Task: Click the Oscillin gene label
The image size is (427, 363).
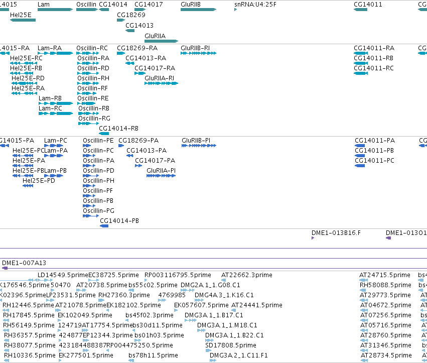Action: click(86, 5)
